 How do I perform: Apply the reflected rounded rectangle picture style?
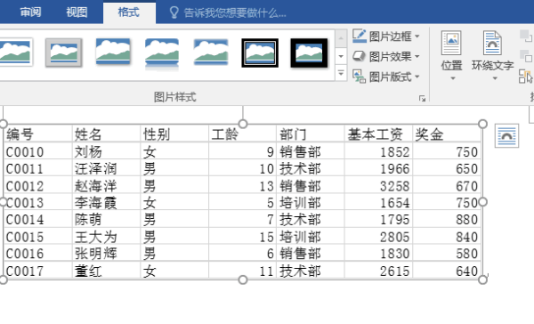click(x=162, y=53)
